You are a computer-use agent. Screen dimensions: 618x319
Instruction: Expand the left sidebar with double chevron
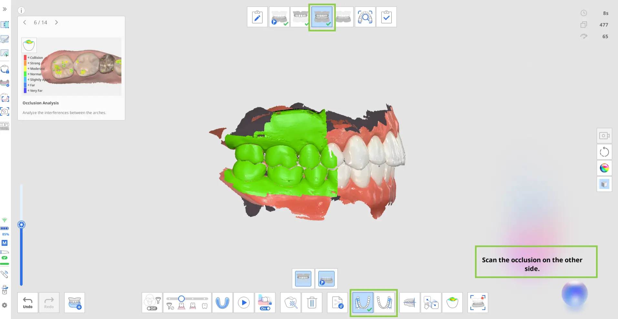tap(5, 9)
